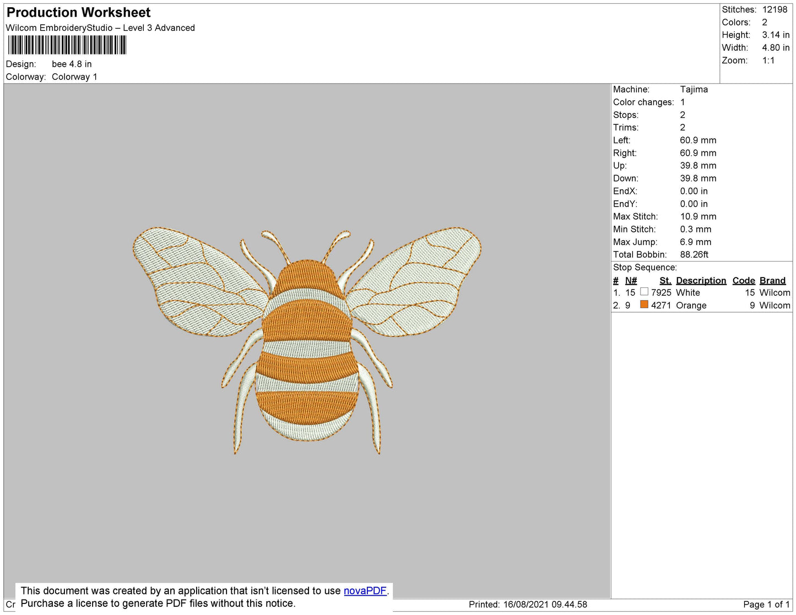Click the Zoom value '1:1'

[768, 61]
